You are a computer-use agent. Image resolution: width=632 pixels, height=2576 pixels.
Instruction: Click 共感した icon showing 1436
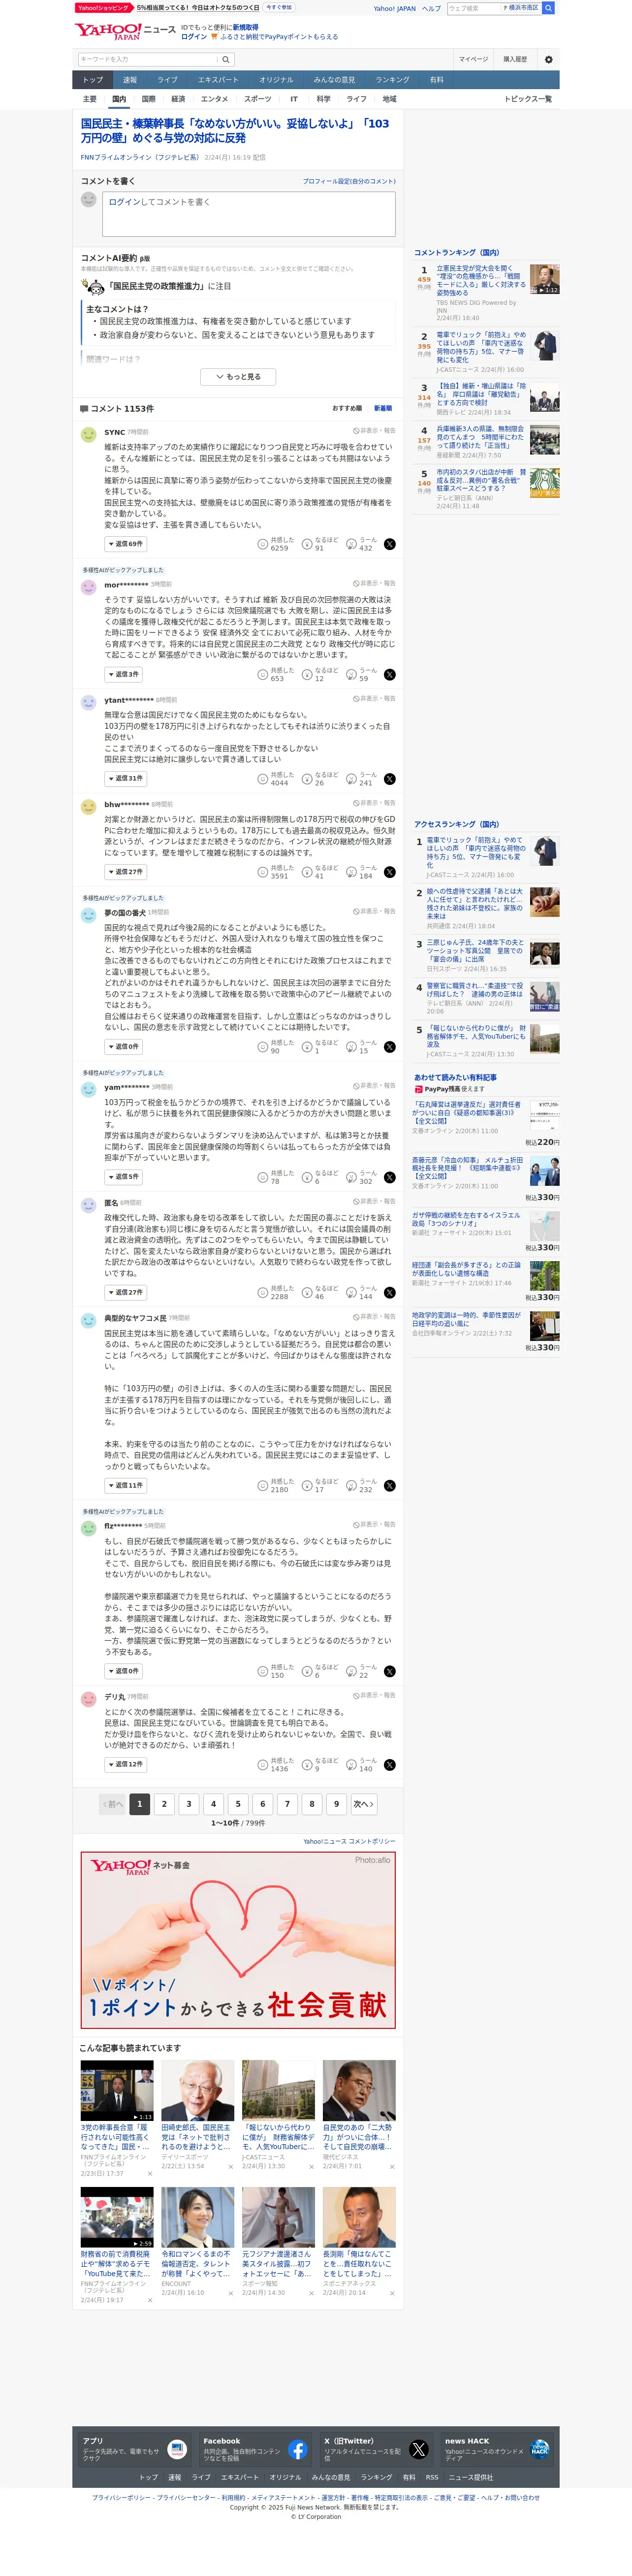pyautogui.click(x=263, y=1765)
